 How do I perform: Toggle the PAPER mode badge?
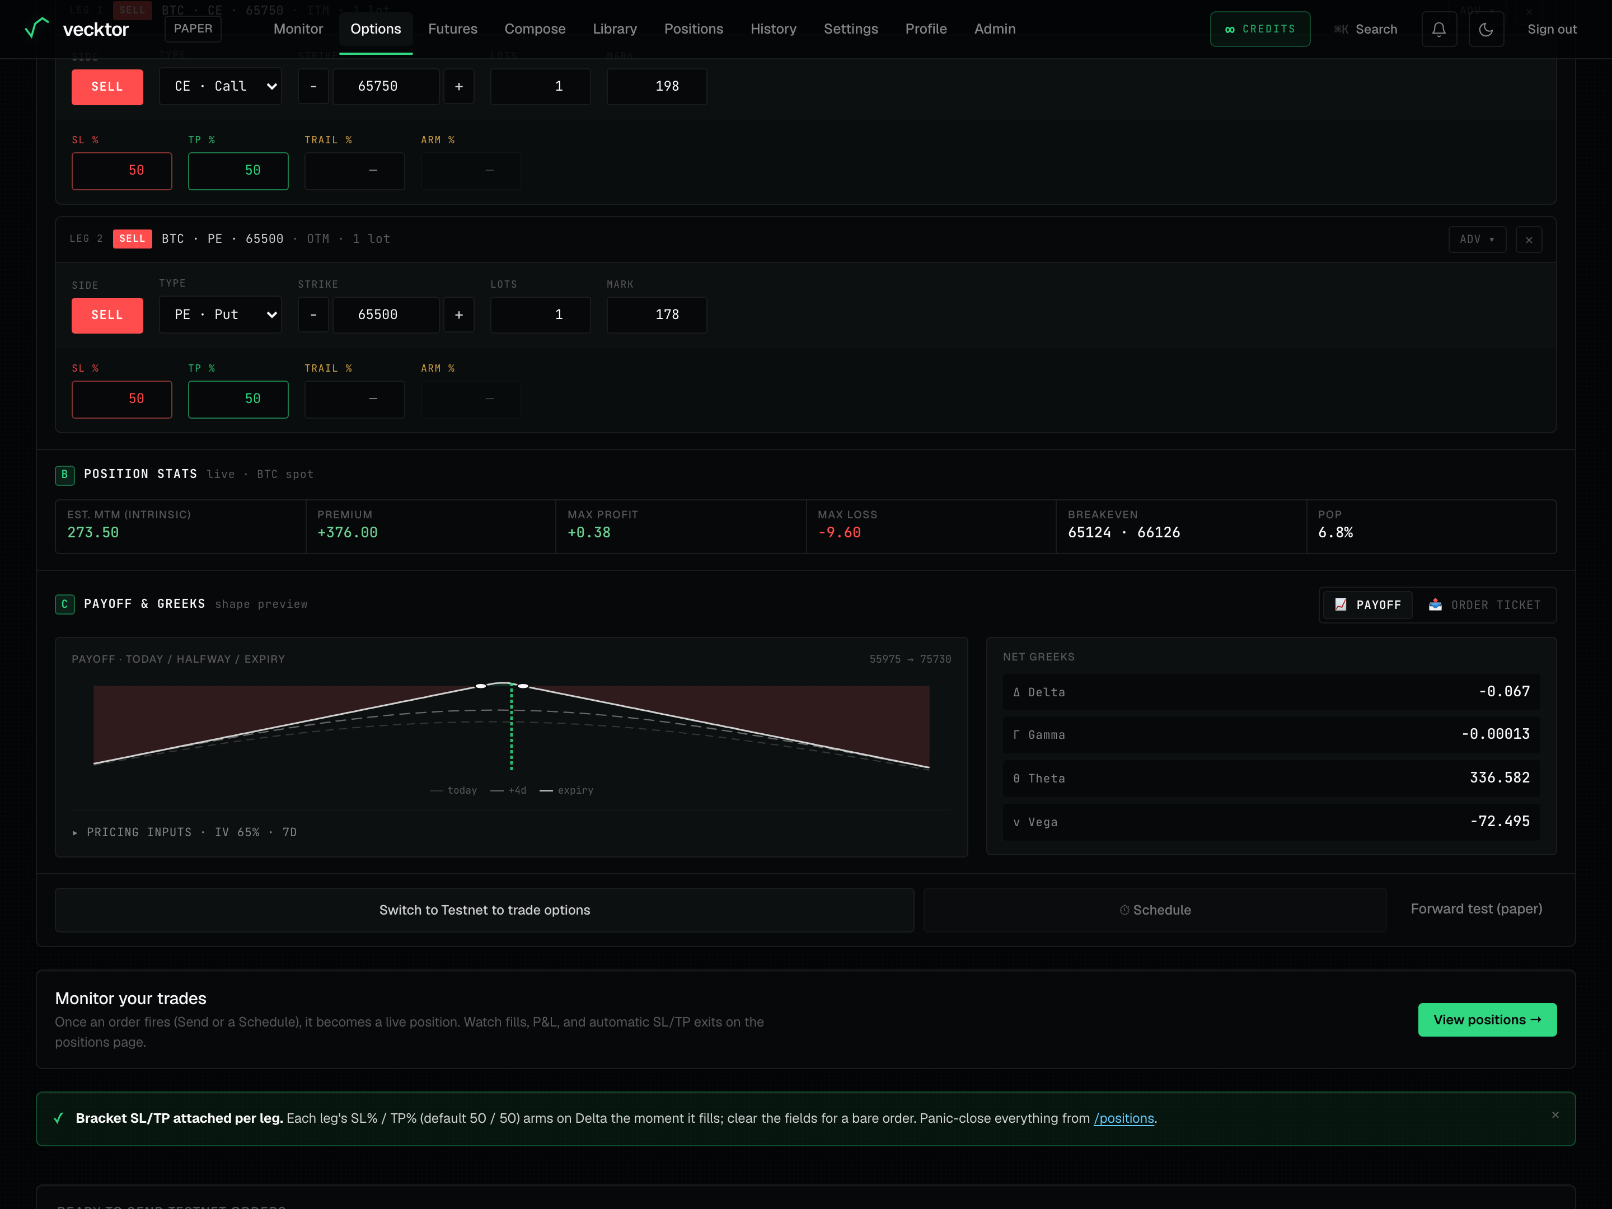pyautogui.click(x=193, y=29)
